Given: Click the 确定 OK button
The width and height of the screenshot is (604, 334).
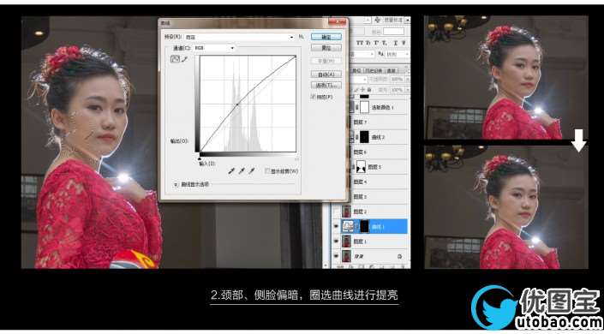Looking at the screenshot, I should click(x=326, y=37).
